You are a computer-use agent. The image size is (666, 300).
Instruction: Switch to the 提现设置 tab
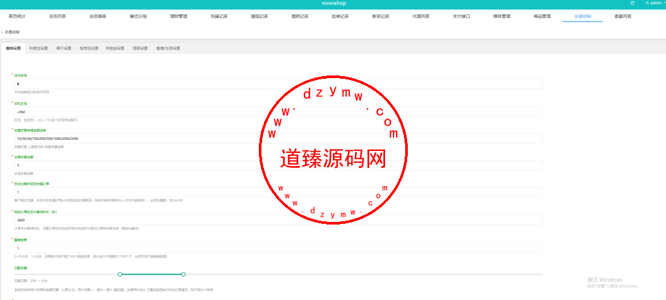click(x=140, y=48)
